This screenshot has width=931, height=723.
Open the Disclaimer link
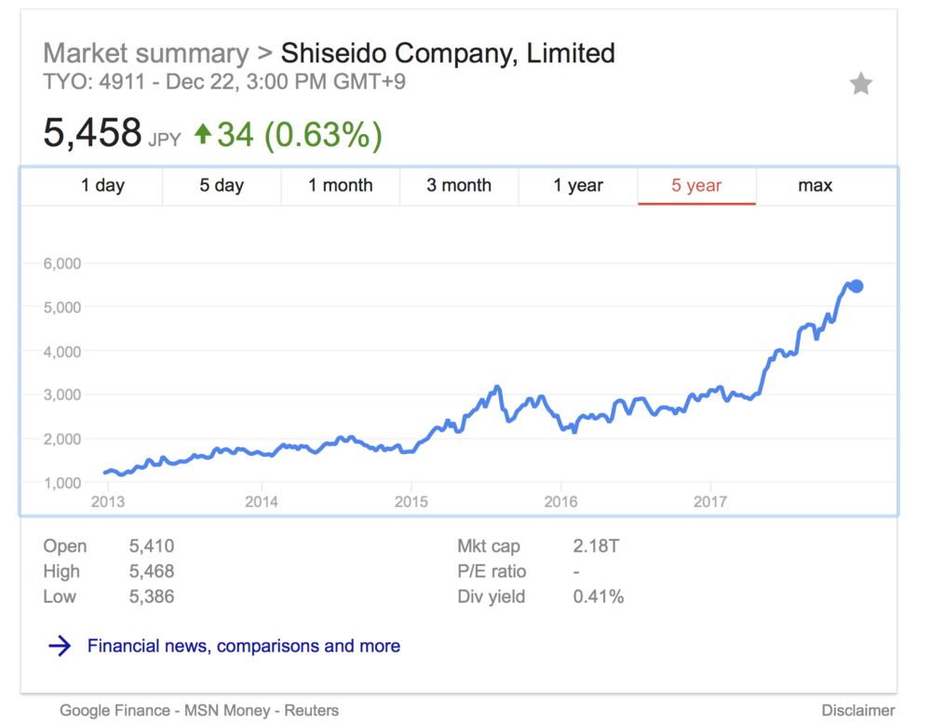tap(858, 711)
